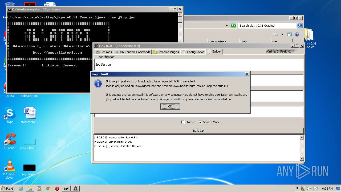Close the Important dialog with its X

pos(247,74)
